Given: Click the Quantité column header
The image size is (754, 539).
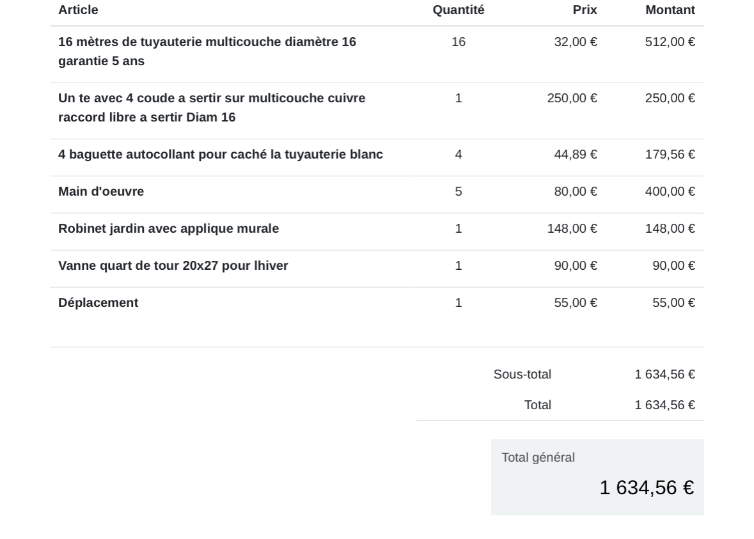Looking at the screenshot, I should pyautogui.click(x=459, y=10).
